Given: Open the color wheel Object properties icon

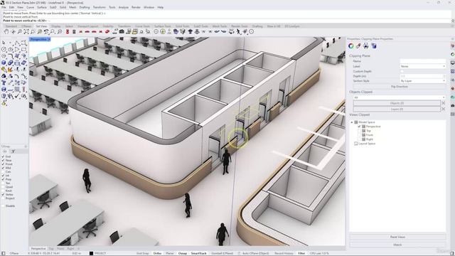Looking at the screenshot, I should tap(351, 46).
